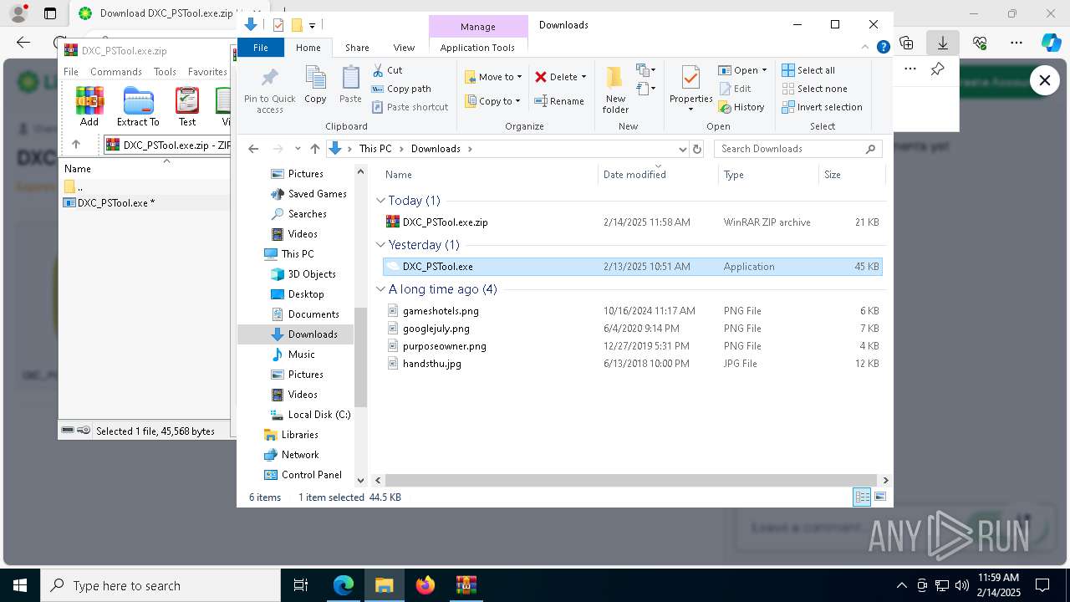Click Copy path in Clipboard group
Image resolution: width=1070 pixels, height=602 pixels.
point(401,89)
